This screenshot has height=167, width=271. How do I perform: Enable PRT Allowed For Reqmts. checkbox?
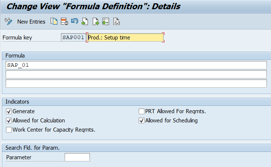coord(142,111)
